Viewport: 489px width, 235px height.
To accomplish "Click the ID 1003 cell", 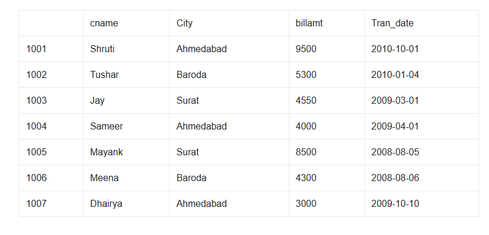I will (36, 101).
